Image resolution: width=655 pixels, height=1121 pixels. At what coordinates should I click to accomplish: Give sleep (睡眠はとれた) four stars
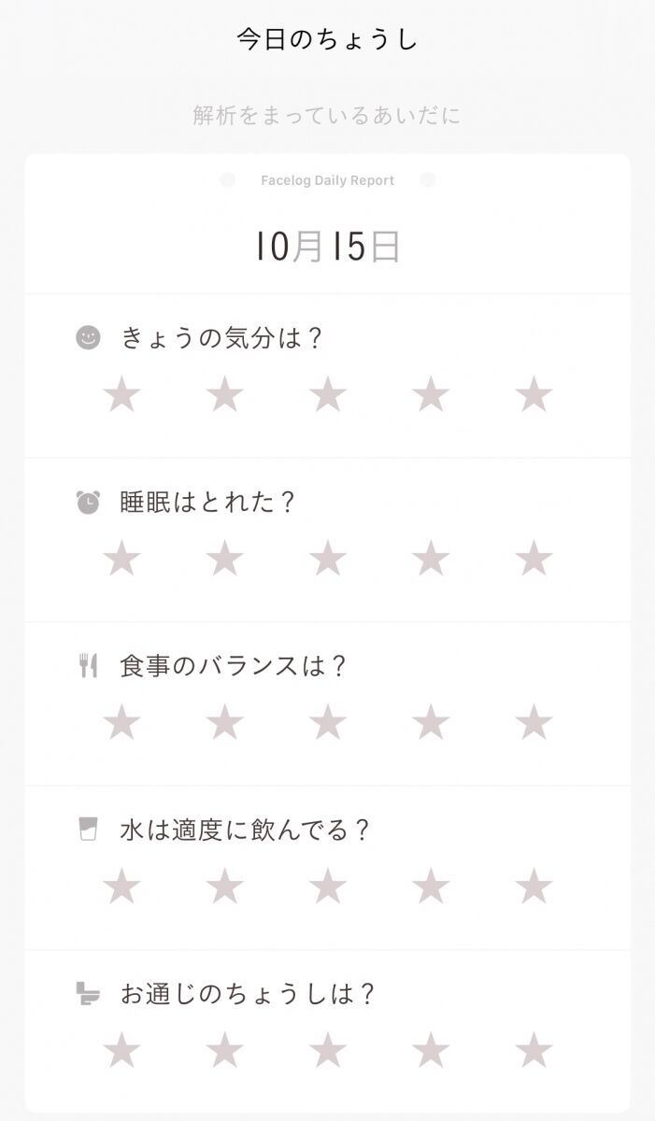point(431,560)
